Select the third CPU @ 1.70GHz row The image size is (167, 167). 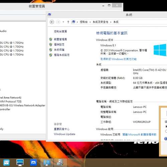12,50
